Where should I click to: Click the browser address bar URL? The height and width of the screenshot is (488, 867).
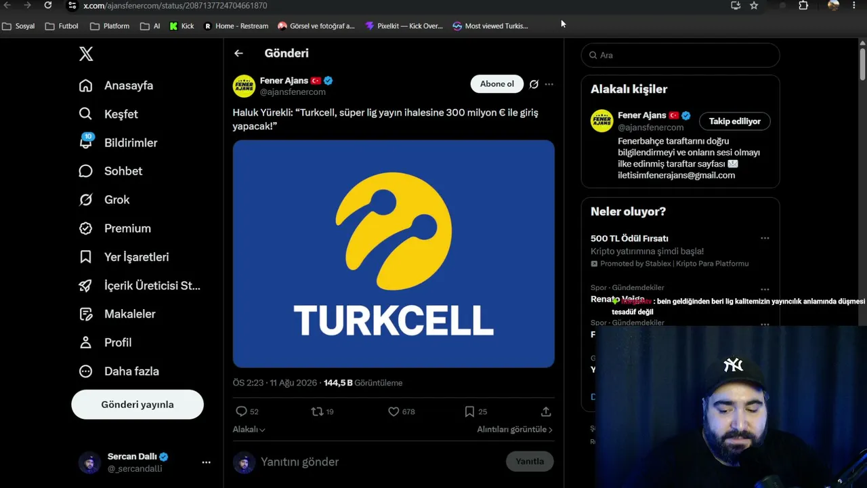pos(175,5)
